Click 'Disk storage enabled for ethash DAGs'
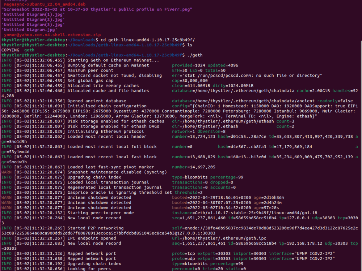This screenshot has height=271, width=362. (113, 126)
